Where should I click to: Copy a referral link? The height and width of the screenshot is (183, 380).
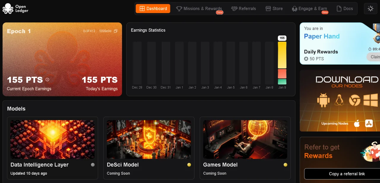[x=342, y=174]
